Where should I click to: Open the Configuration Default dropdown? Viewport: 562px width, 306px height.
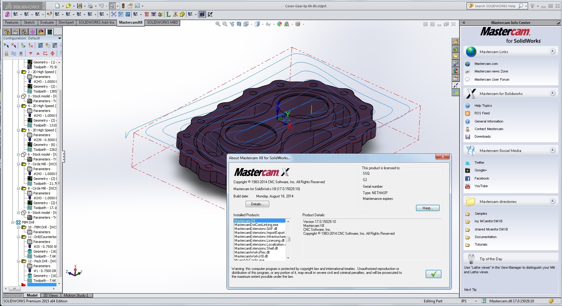[x=60, y=38]
